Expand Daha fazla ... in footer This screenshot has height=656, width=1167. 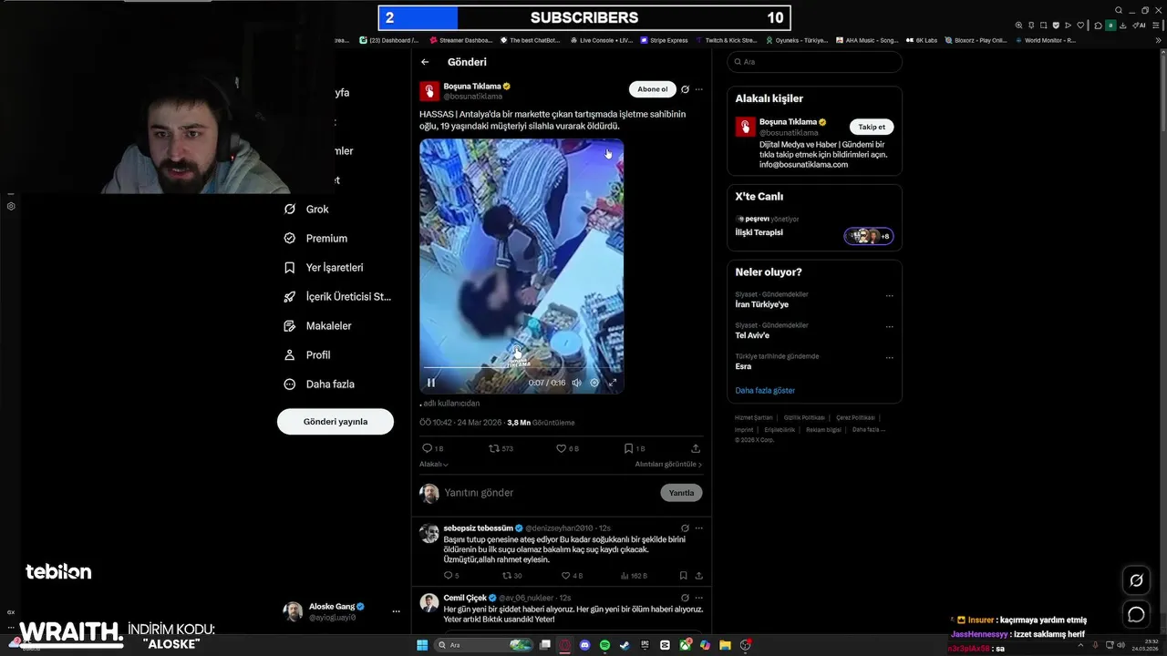(x=869, y=429)
